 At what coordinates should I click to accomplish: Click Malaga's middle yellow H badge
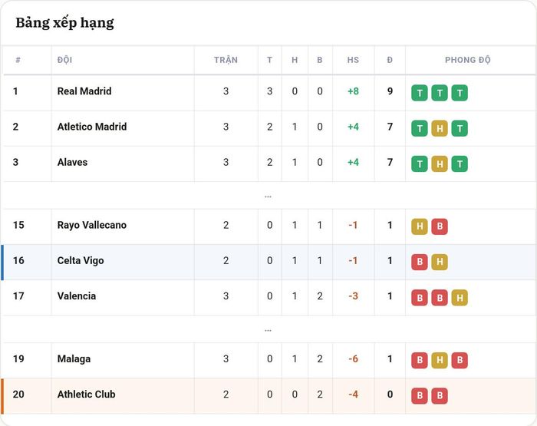(x=440, y=360)
